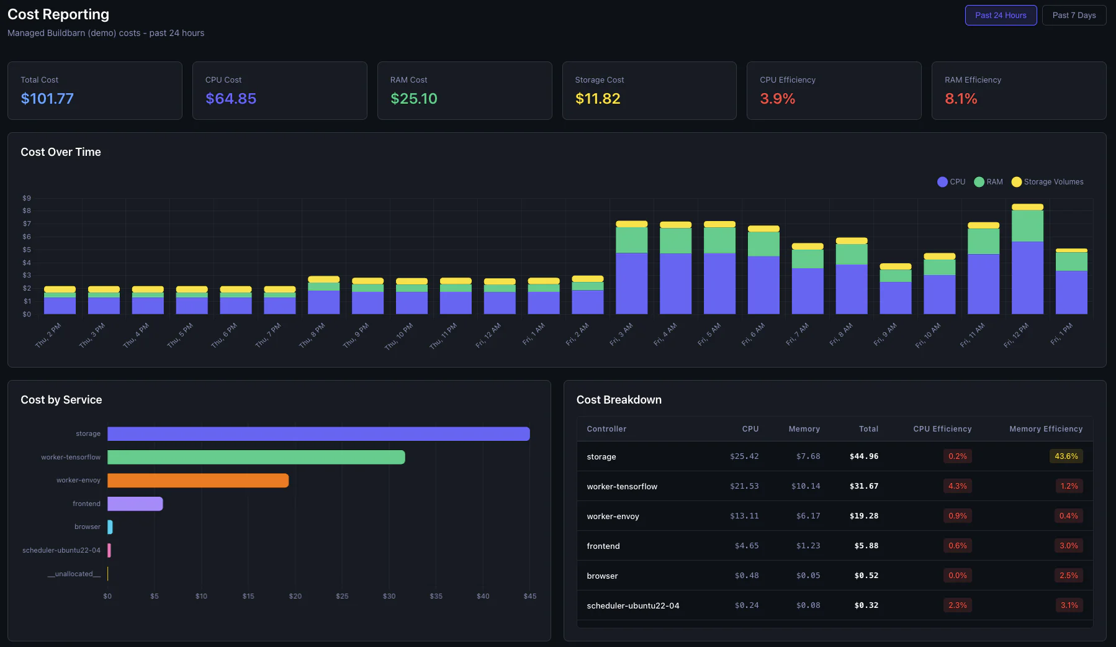Click the Fri, 3 AM cost bar
1116x647 pixels.
pos(631,268)
